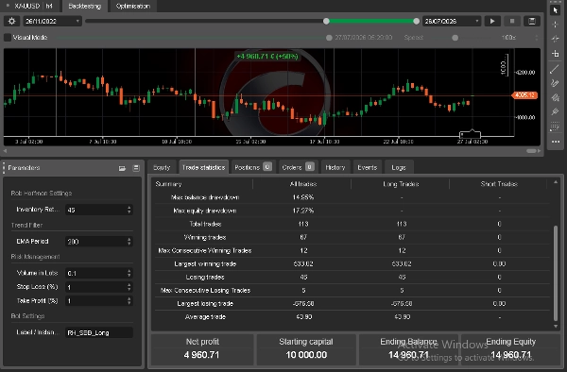Click the 'Total trades' row label
Image resolution: width=567 pixels, height=372 pixels.
pyautogui.click(x=205, y=224)
